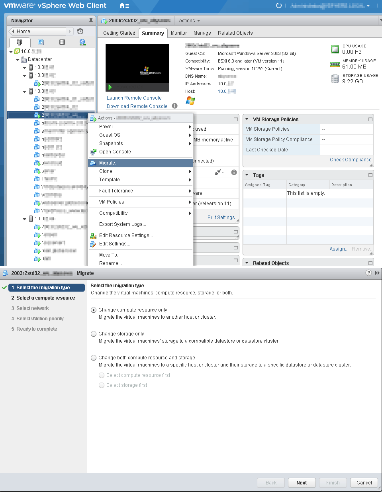Switch to Networking inventory view
Viewport: 382px width, 492px height.
pos(82,42)
